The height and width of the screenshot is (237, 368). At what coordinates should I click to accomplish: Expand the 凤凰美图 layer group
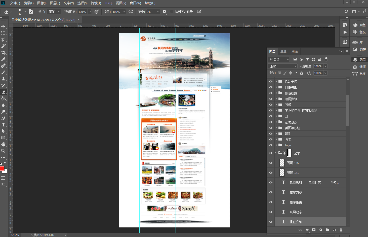pos(276,87)
